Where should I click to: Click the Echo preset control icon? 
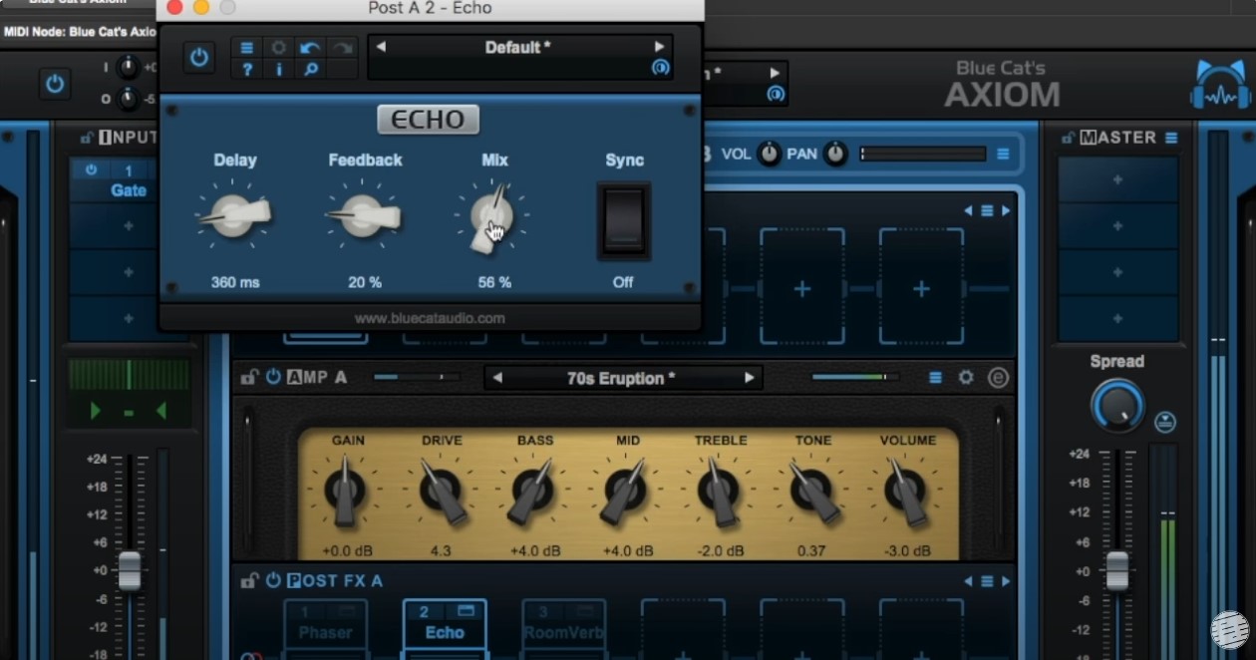[x=659, y=68]
